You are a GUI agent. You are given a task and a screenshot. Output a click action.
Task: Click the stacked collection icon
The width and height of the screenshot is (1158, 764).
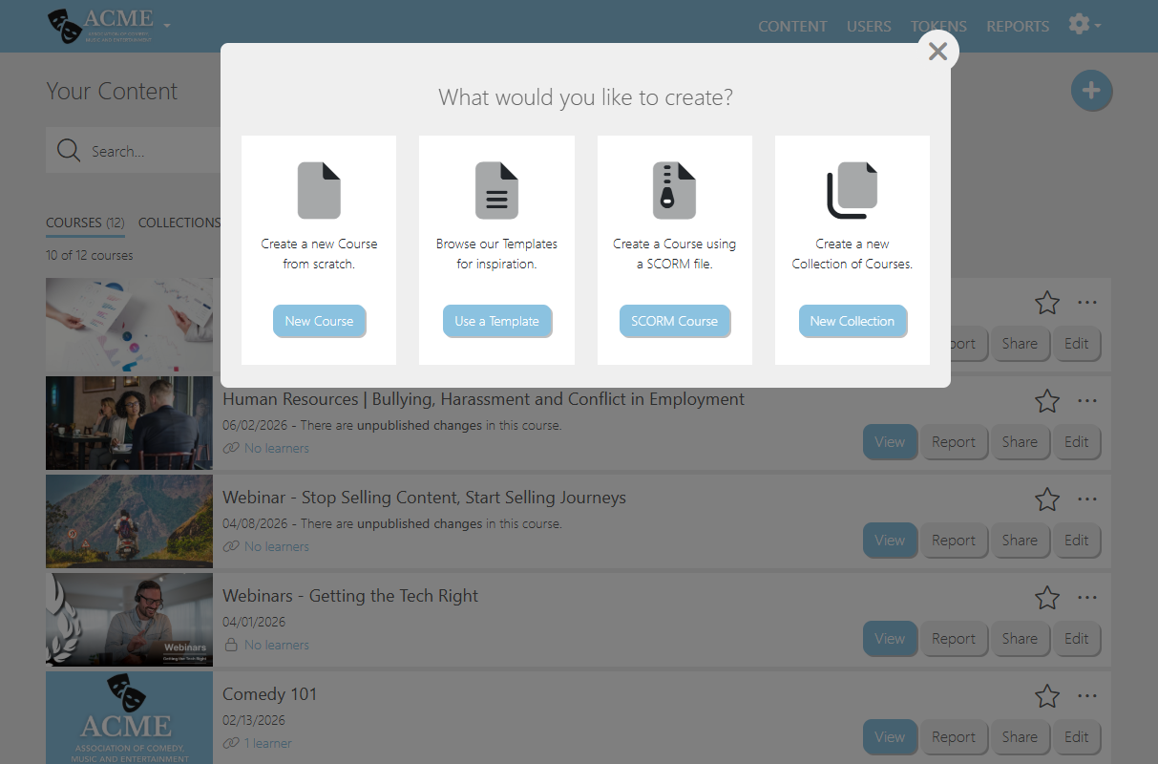(852, 190)
